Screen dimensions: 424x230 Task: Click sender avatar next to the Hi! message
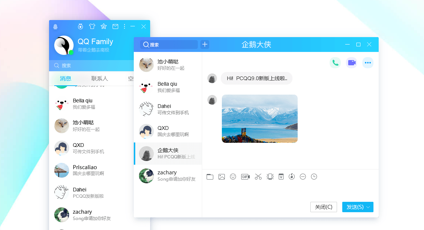click(212, 78)
